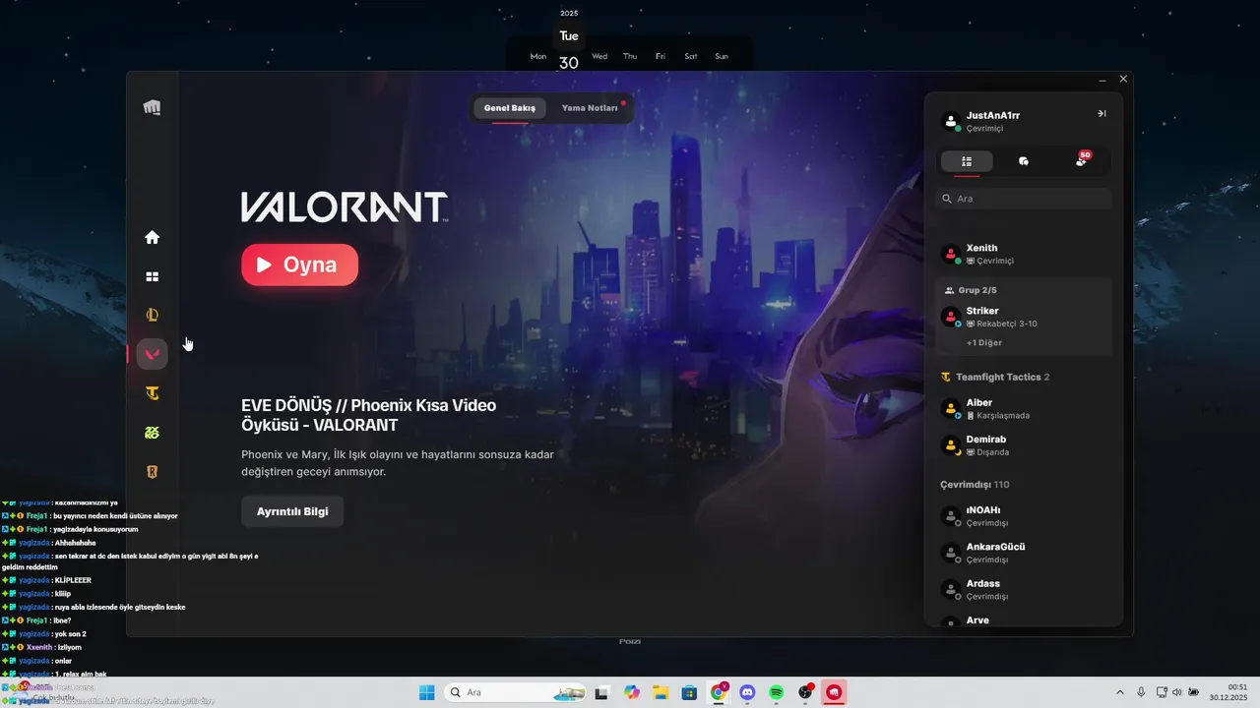1260x708 pixels.
Task: Minimize the Riot Client window
Action: (x=1102, y=79)
